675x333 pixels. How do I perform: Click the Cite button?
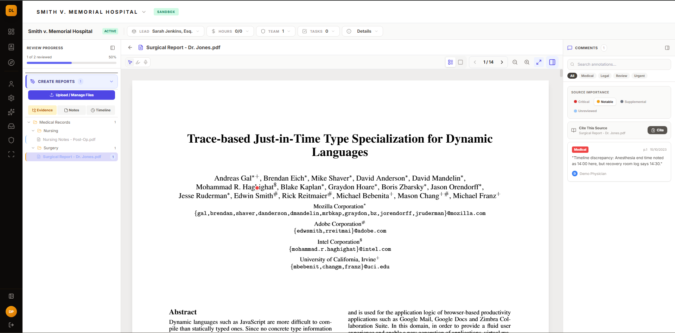click(657, 130)
